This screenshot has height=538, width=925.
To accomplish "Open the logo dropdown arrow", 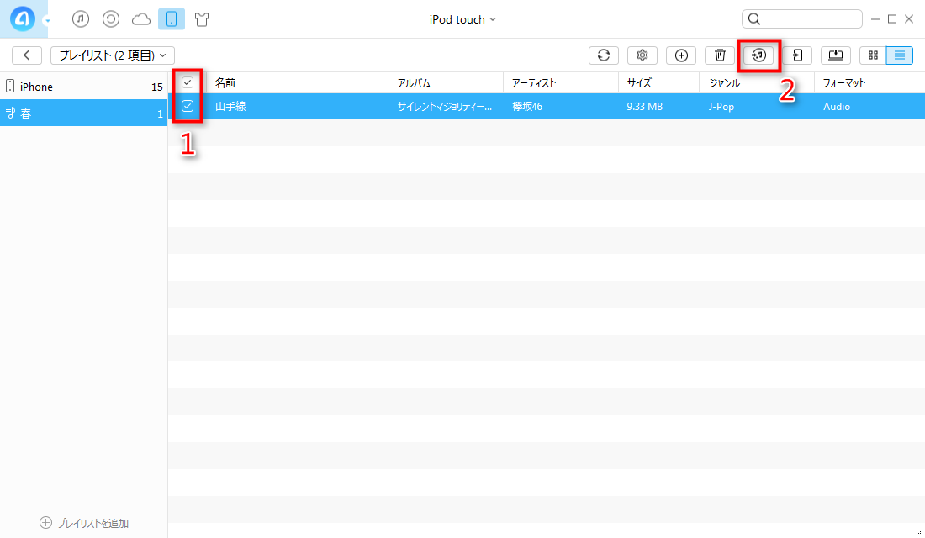I will click(x=47, y=21).
